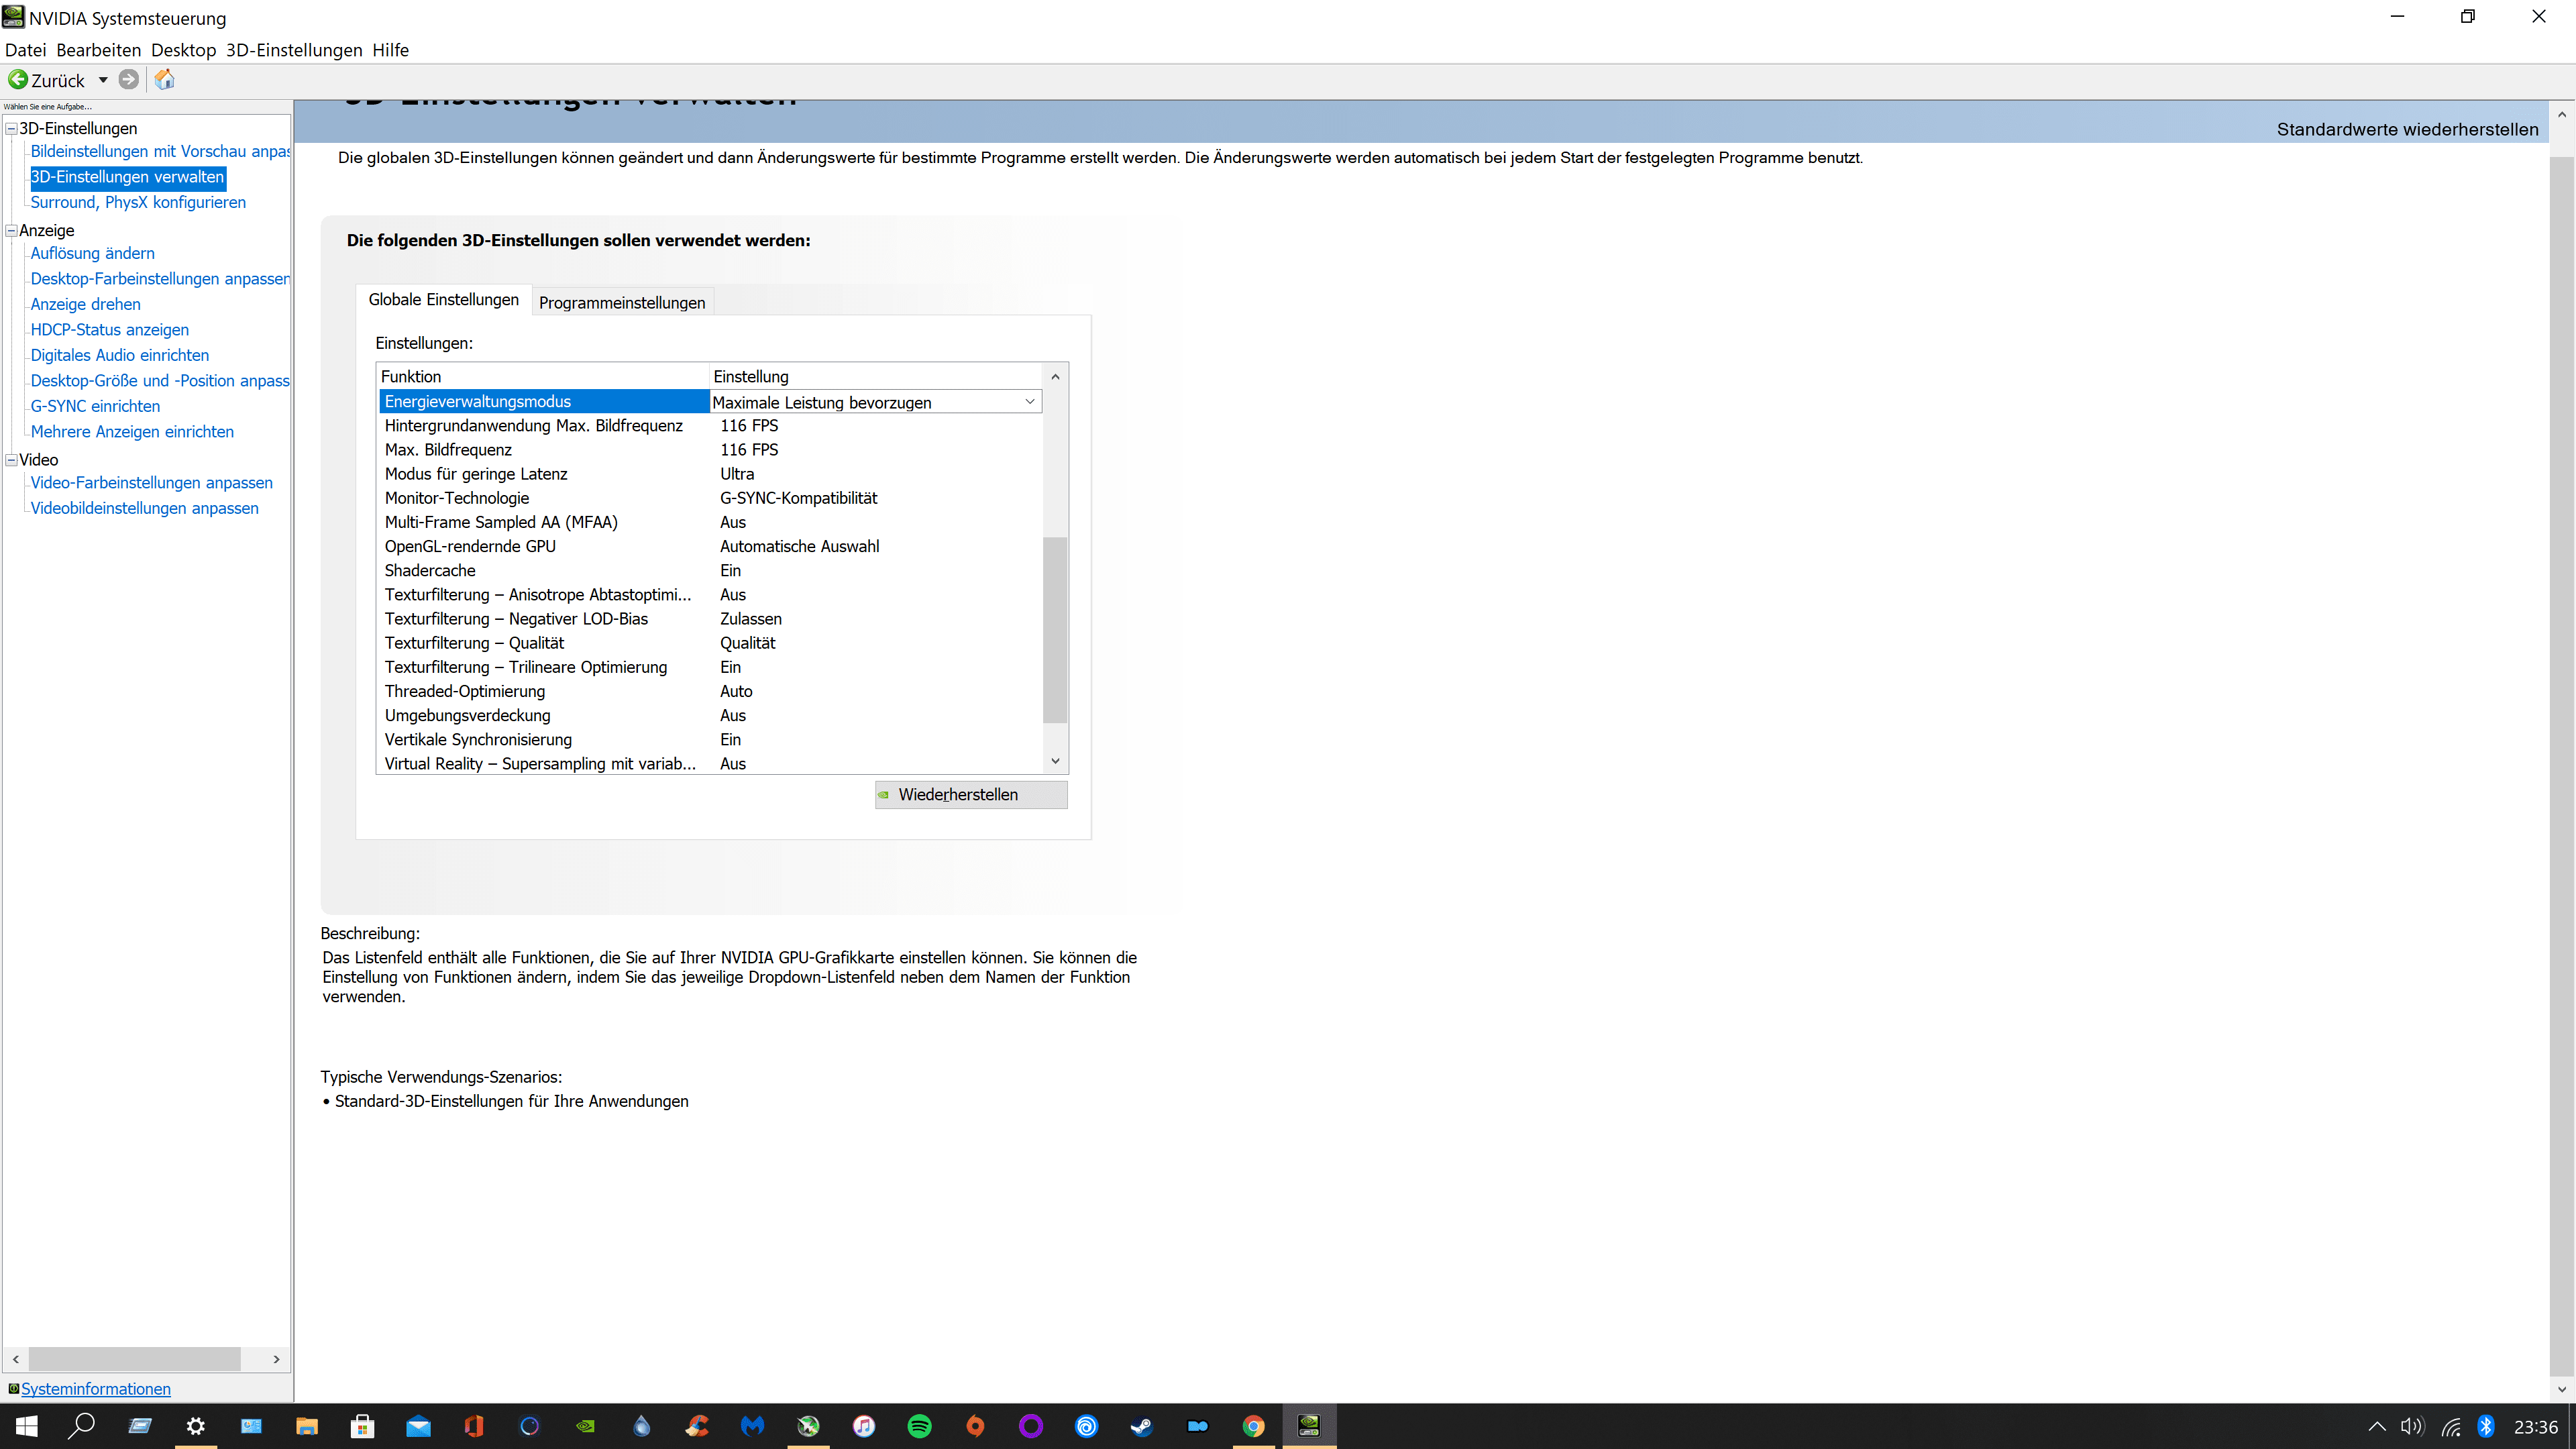The height and width of the screenshot is (1449, 2576).
Task: Open Malwarebytes from taskbar
Action: (753, 1427)
